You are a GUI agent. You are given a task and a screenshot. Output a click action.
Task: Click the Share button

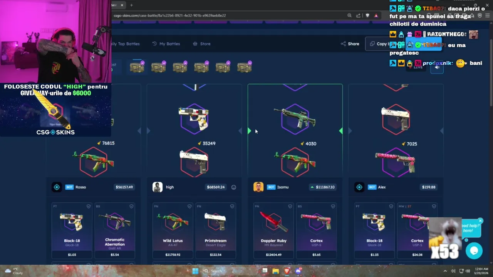pos(350,44)
